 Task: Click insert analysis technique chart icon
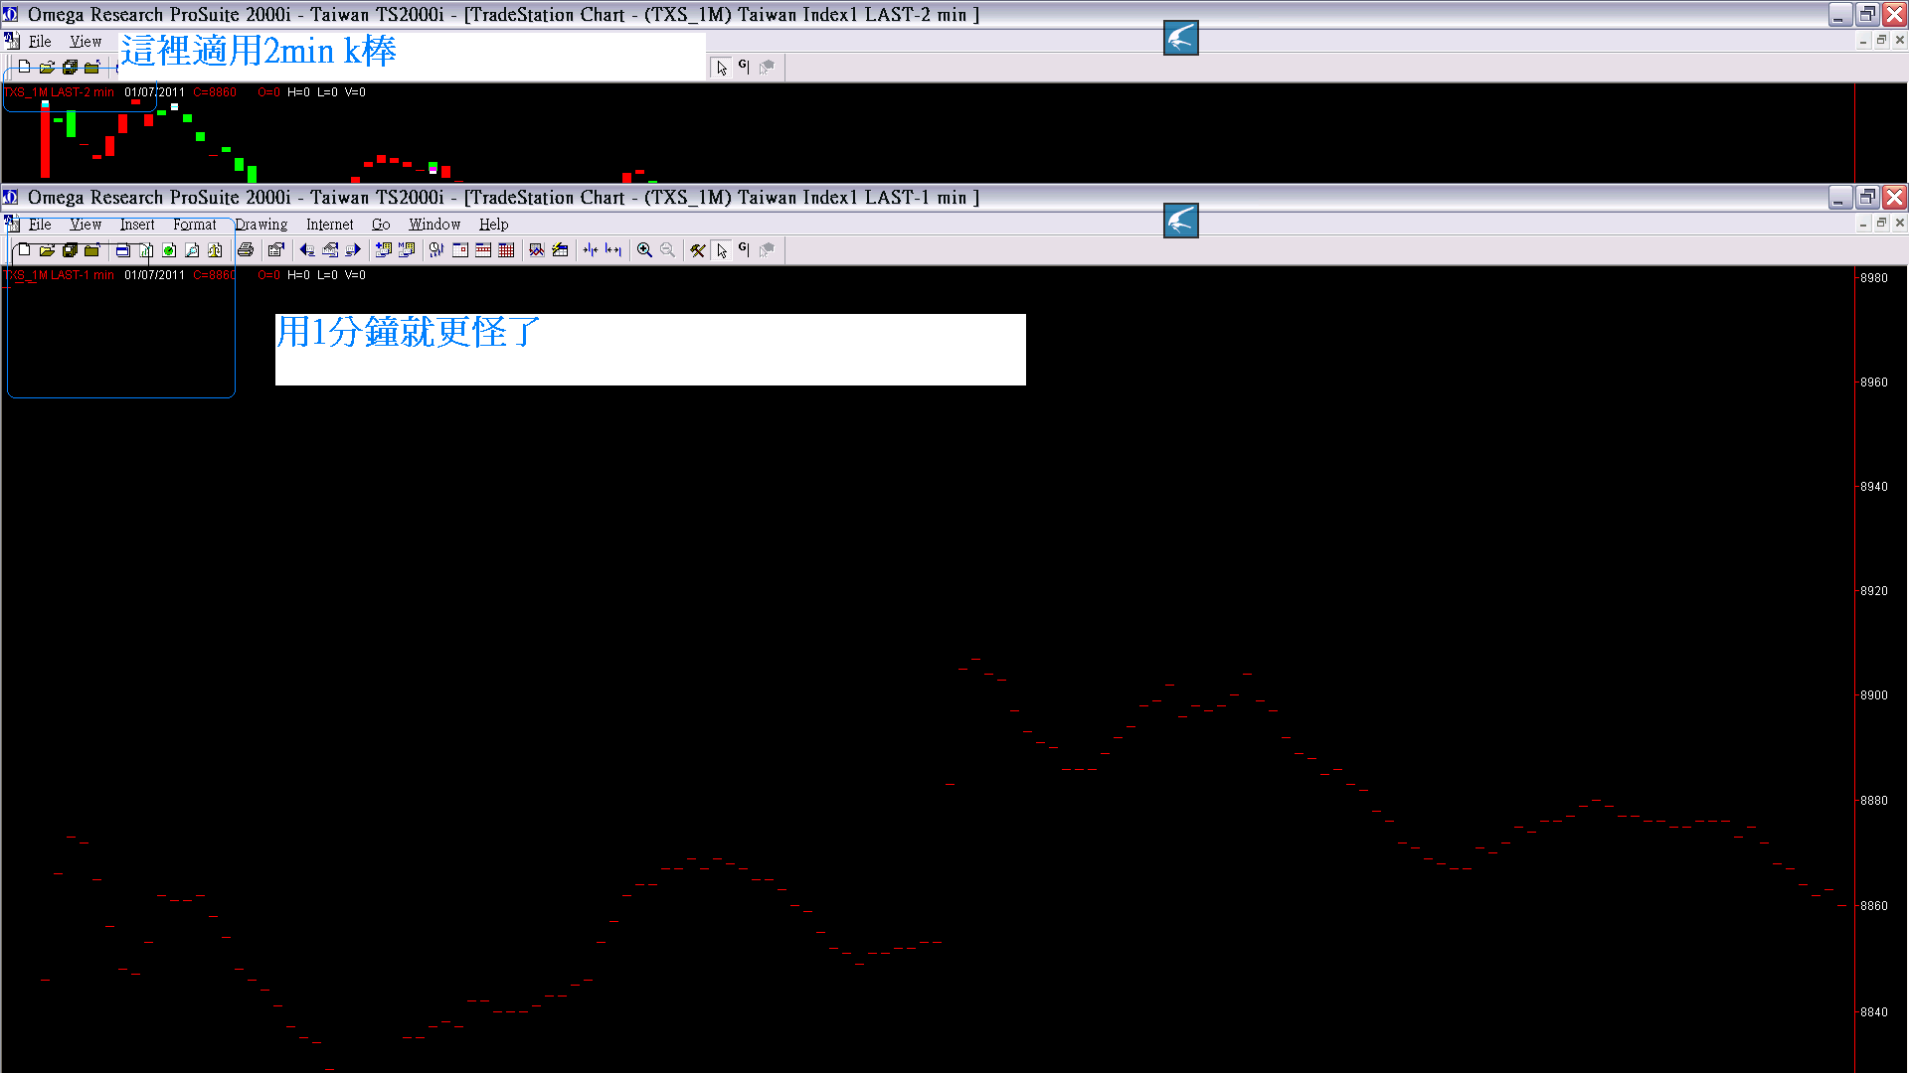[537, 250]
